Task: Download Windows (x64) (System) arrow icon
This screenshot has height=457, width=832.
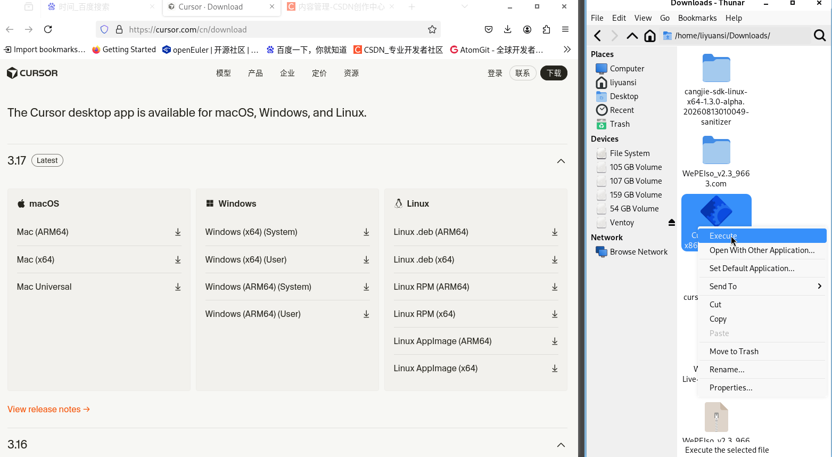Action: tap(366, 232)
